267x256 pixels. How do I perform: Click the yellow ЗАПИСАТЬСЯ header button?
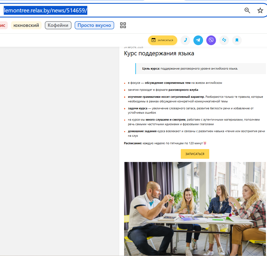pyautogui.click(x=163, y=40)
